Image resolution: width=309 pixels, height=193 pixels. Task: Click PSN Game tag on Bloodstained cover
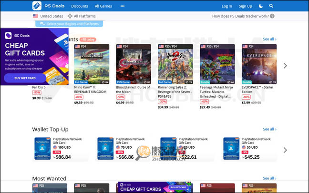click(x=123, y=82)
